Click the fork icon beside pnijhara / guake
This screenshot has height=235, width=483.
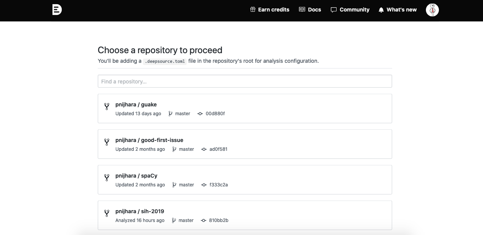[107, 107]
